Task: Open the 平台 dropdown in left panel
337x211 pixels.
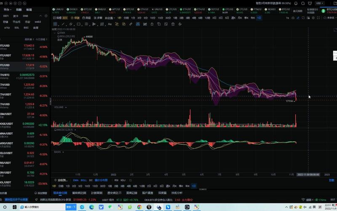Action: click(x=8, y=10)
